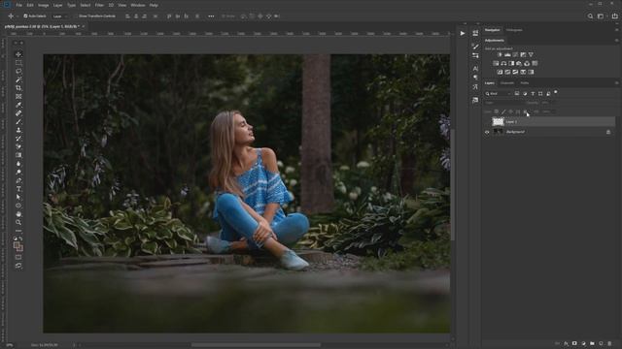The width and height of the screenshot is (622, 349).
Task: Select the Eyedropper tool
Action: point(18,105)
